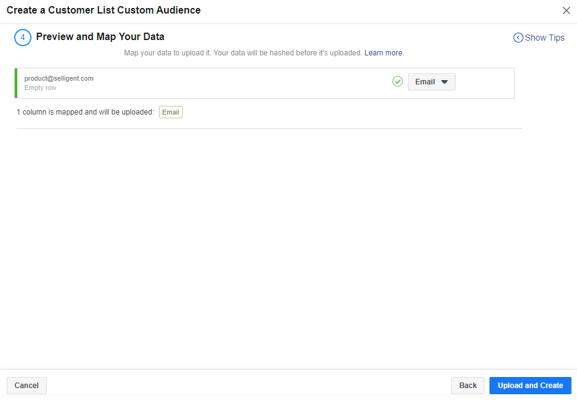Open the Email column type dropdown
This screenshot has width=577, height=401.
tap(431, 82)
